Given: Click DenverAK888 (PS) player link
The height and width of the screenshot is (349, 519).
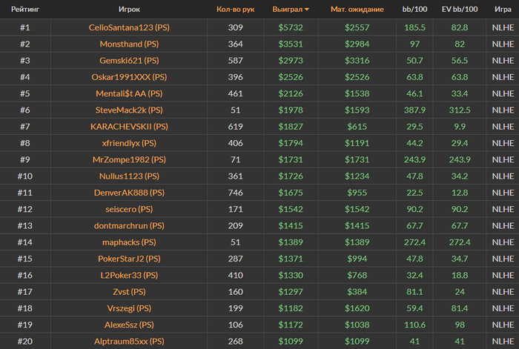Looking at the screenshot, I should click(129, 193).
